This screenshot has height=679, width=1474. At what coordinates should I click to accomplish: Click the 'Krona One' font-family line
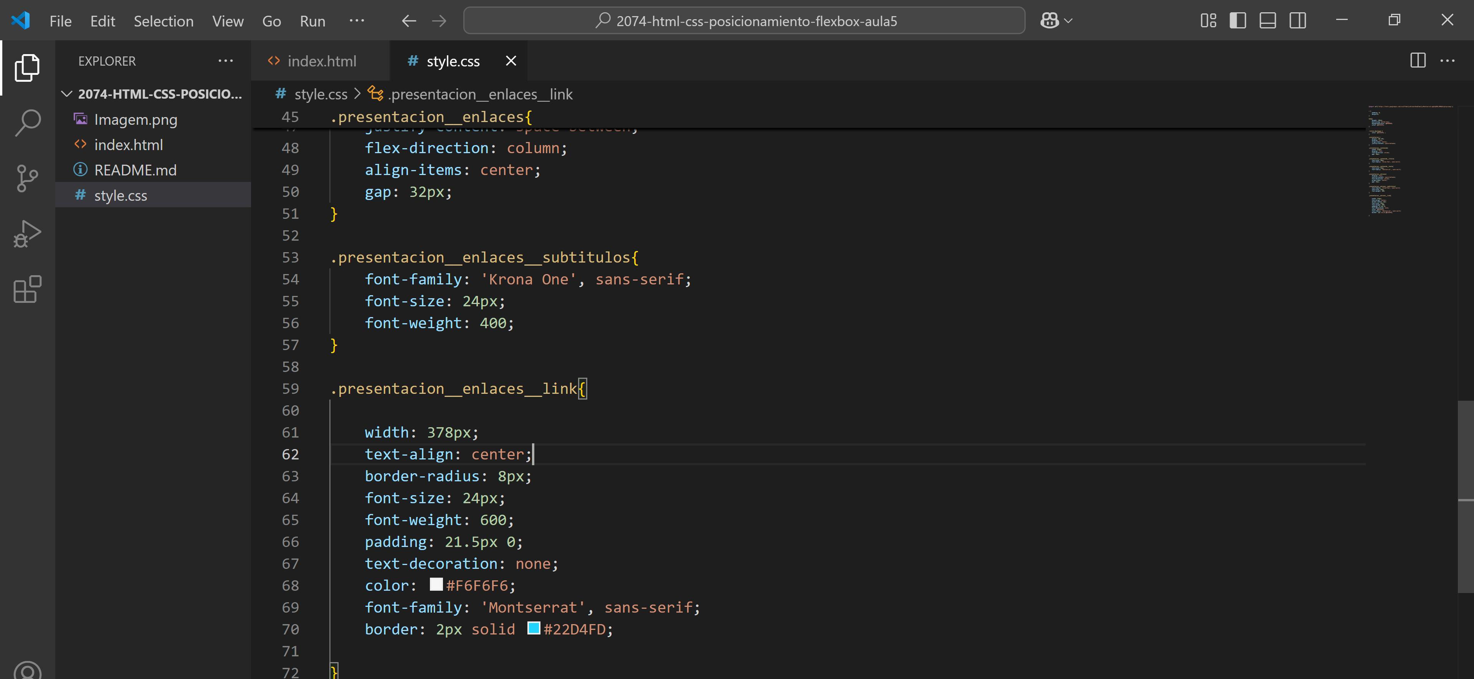[x=527, y=279]
